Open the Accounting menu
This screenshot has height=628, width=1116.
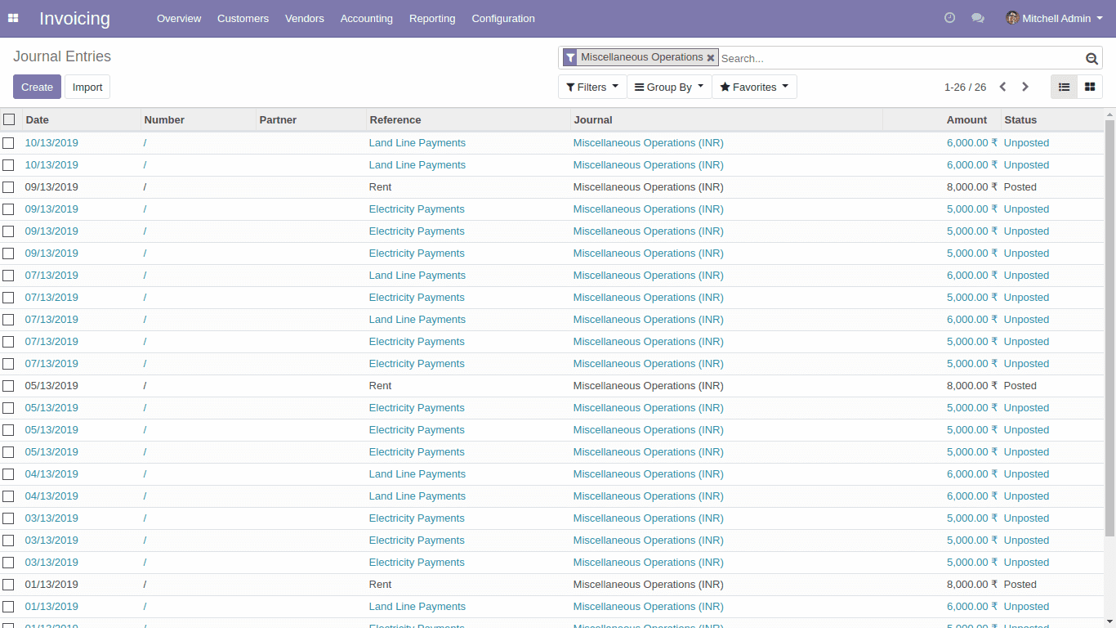point(366,18)
